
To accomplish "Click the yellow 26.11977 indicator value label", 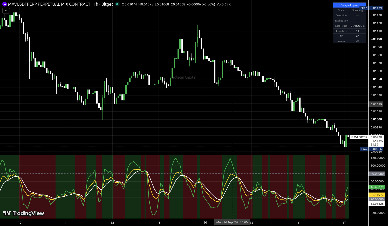I will coord(377,195).
